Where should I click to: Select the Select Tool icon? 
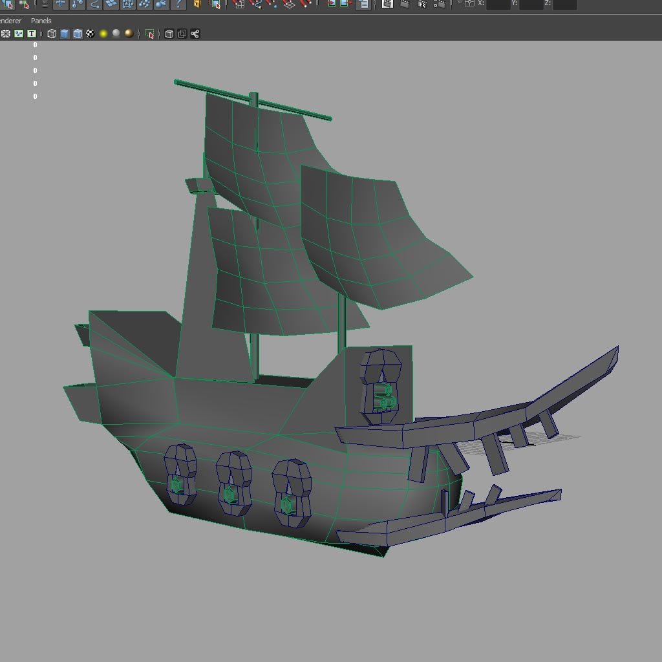tap(8, 5)
